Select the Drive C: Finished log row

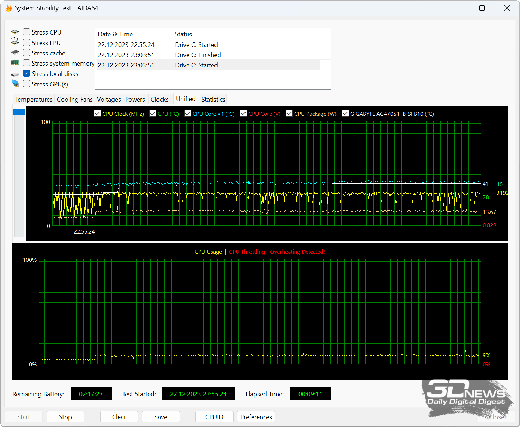(208, 55)
